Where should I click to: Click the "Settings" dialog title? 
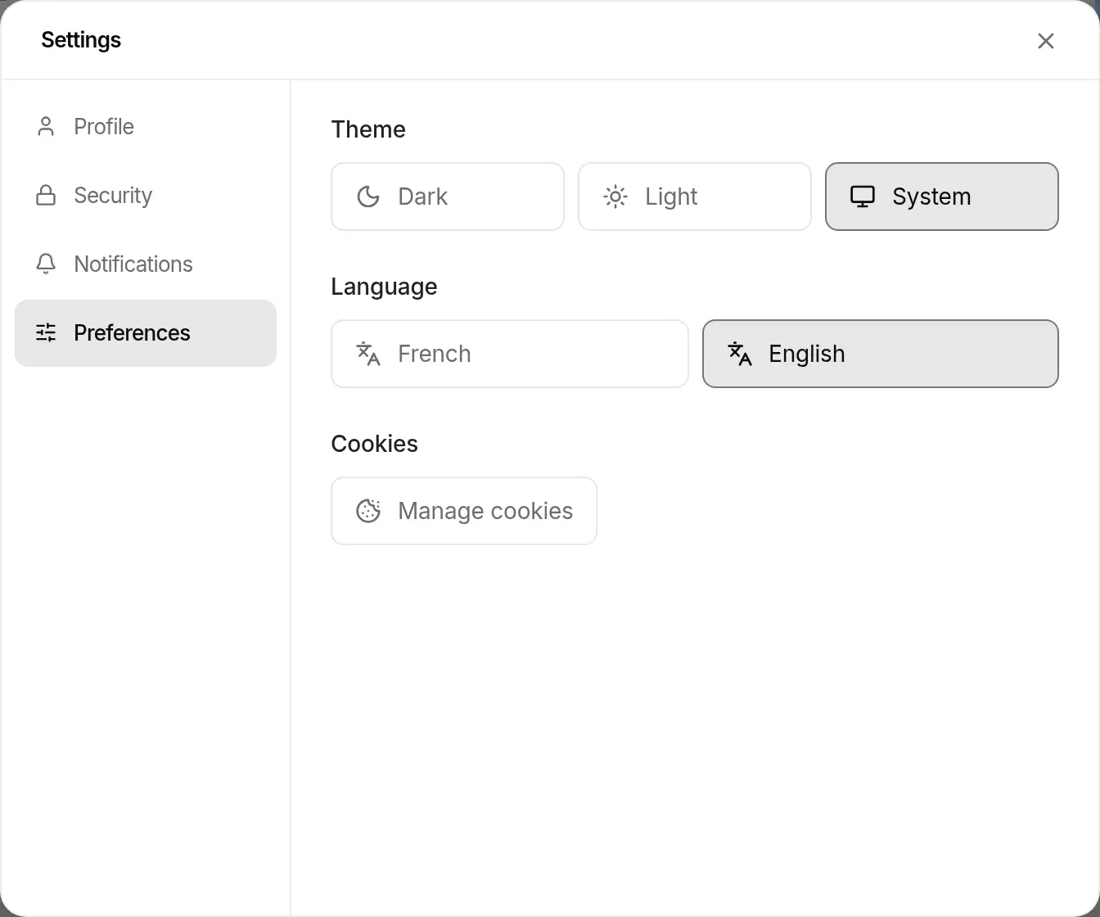[81, 40]
